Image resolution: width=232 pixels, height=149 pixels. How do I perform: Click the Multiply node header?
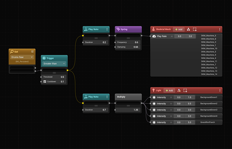tap(128, 97)
